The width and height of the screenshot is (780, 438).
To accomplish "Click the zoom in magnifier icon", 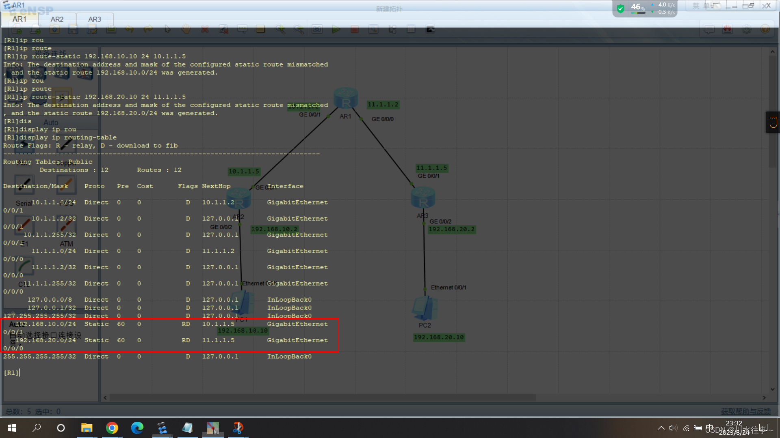I will pos(280,29).
